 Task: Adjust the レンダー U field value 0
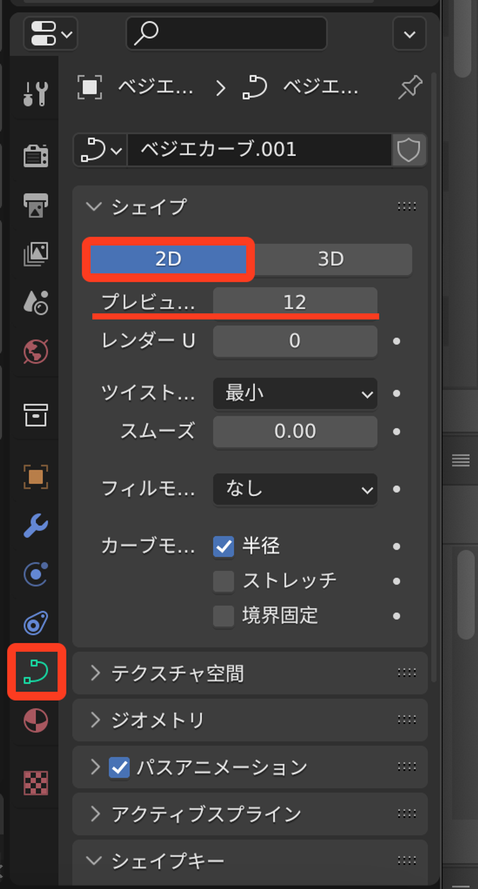click(295, 341)
